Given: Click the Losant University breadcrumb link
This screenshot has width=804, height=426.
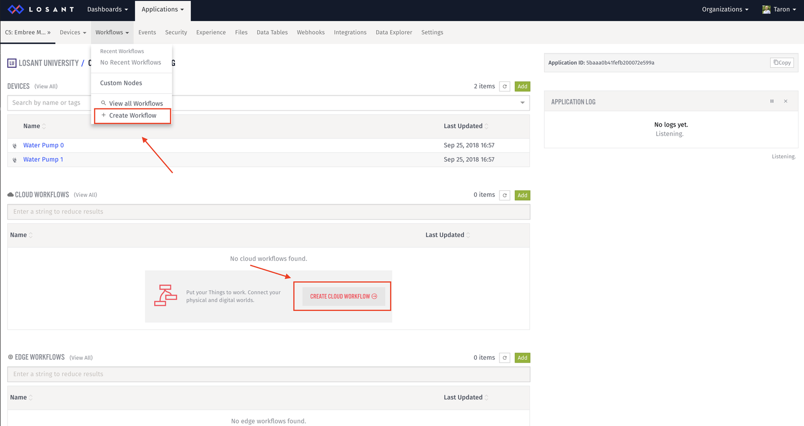Looking at the screenshot, I should (49, 63).
